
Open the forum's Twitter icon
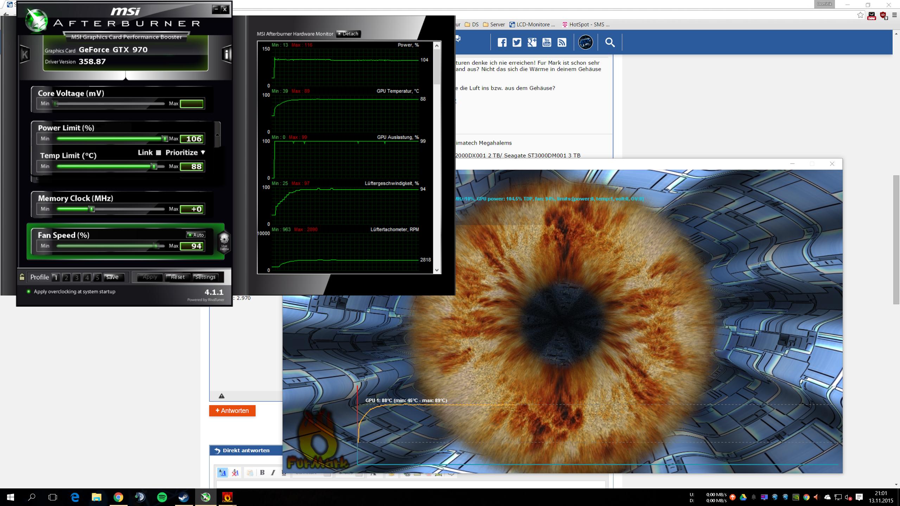(x=517, y=43)
